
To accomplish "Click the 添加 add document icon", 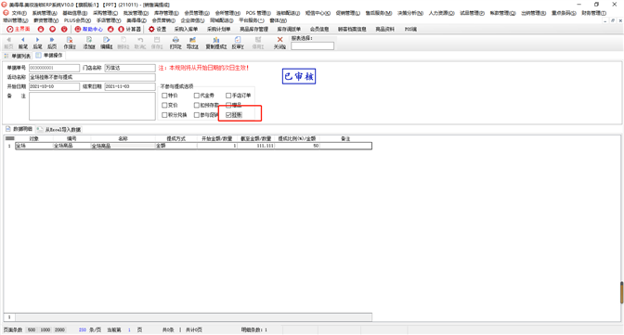I will tap(89, 40).
